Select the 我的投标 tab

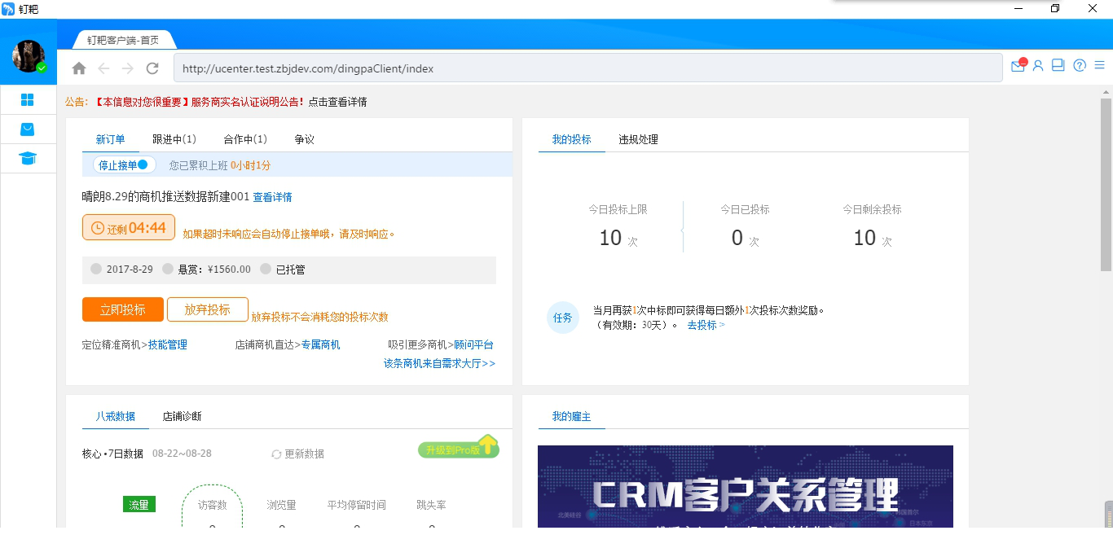click(572, 139)
